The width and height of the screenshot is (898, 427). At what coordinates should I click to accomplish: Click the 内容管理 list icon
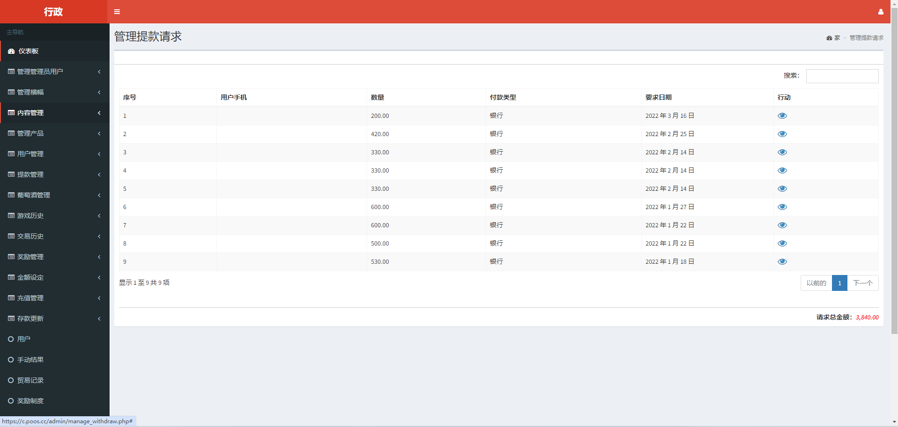(x=11, y=113)
